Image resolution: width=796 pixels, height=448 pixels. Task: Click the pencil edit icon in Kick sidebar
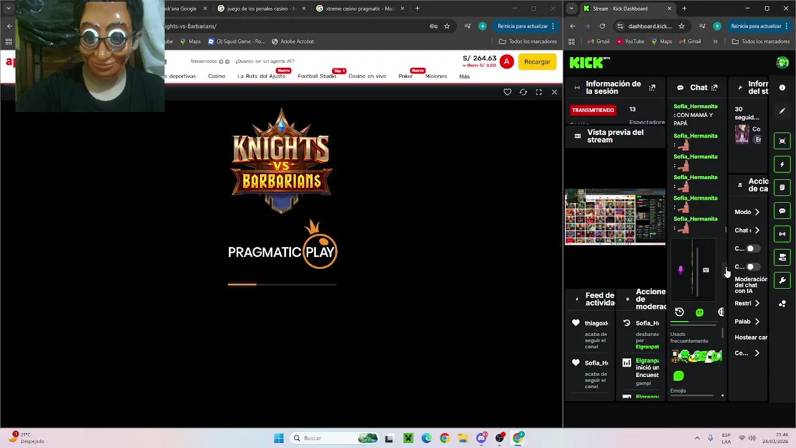pos(782,111)
